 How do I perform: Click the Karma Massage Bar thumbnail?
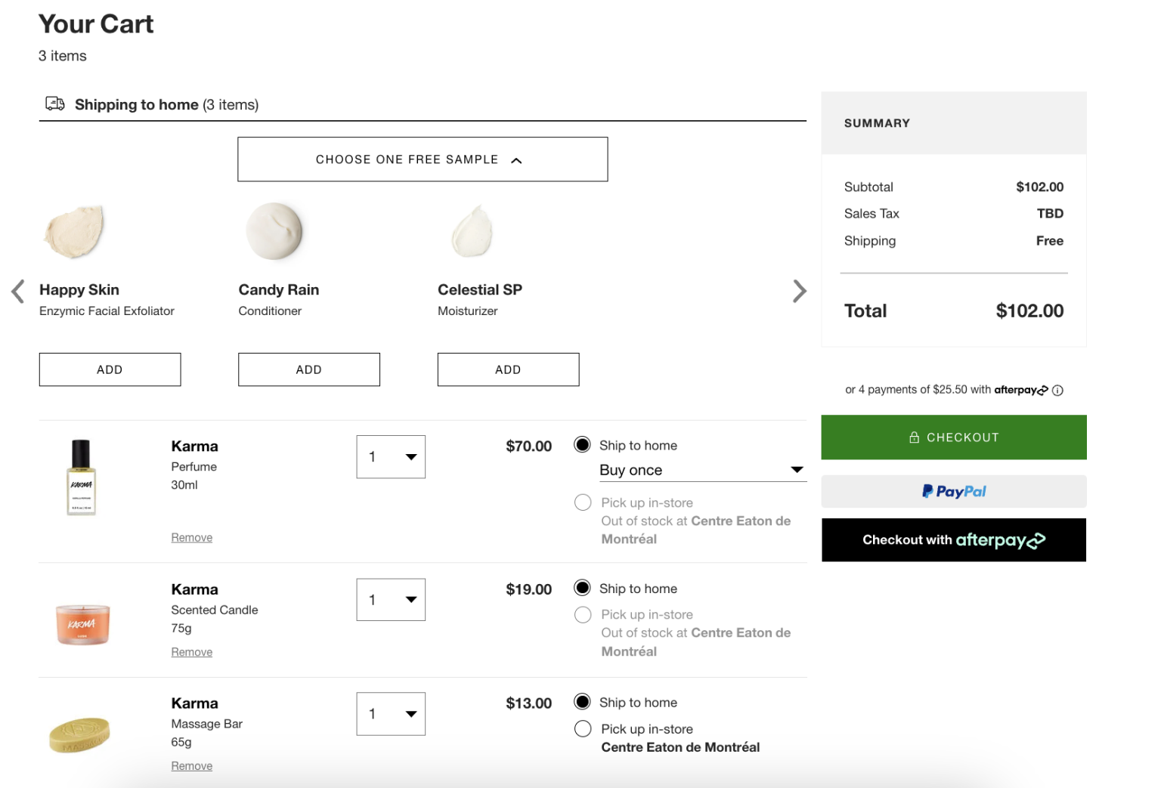coord(80,734)
